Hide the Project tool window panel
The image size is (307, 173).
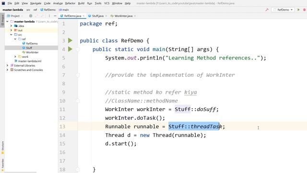(55, 16)
